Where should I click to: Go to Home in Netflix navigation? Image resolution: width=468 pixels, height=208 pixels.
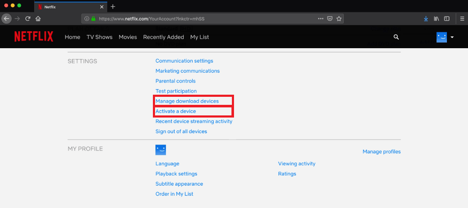click(73, 37)
